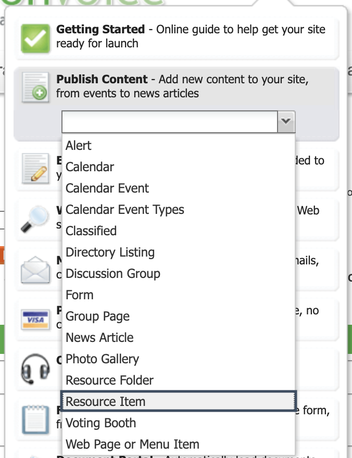Viewport: 352px width, 458px height.
Task: Pick Resource Folder in the dropdown
Action: tap(179, 380)
